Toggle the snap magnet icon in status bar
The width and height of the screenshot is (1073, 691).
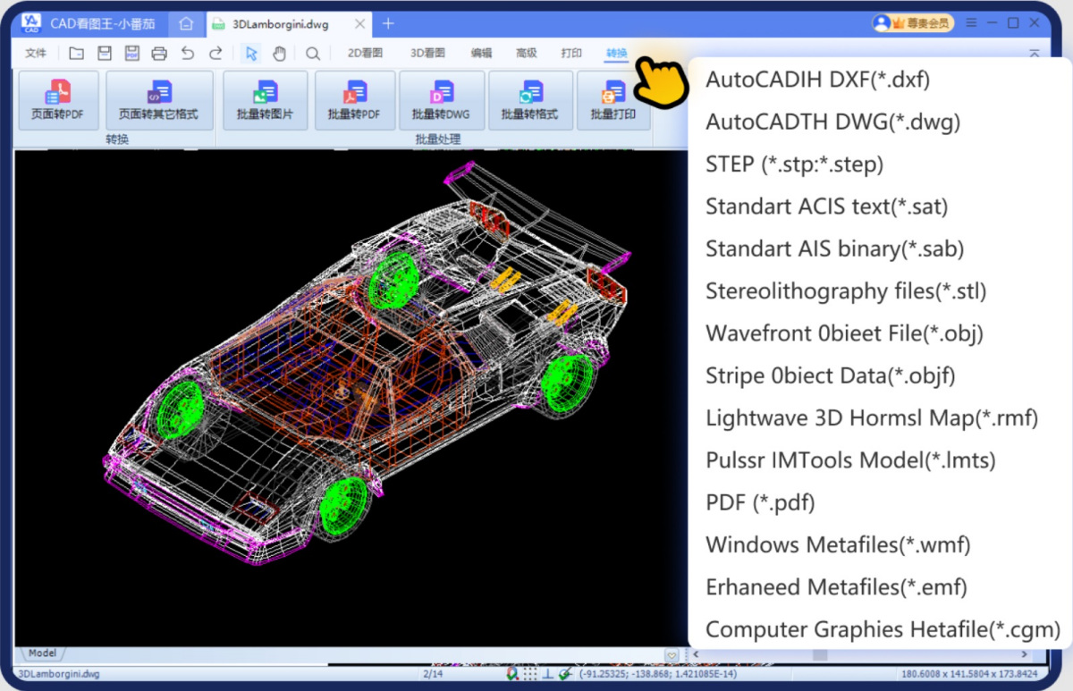click(512, 674)
